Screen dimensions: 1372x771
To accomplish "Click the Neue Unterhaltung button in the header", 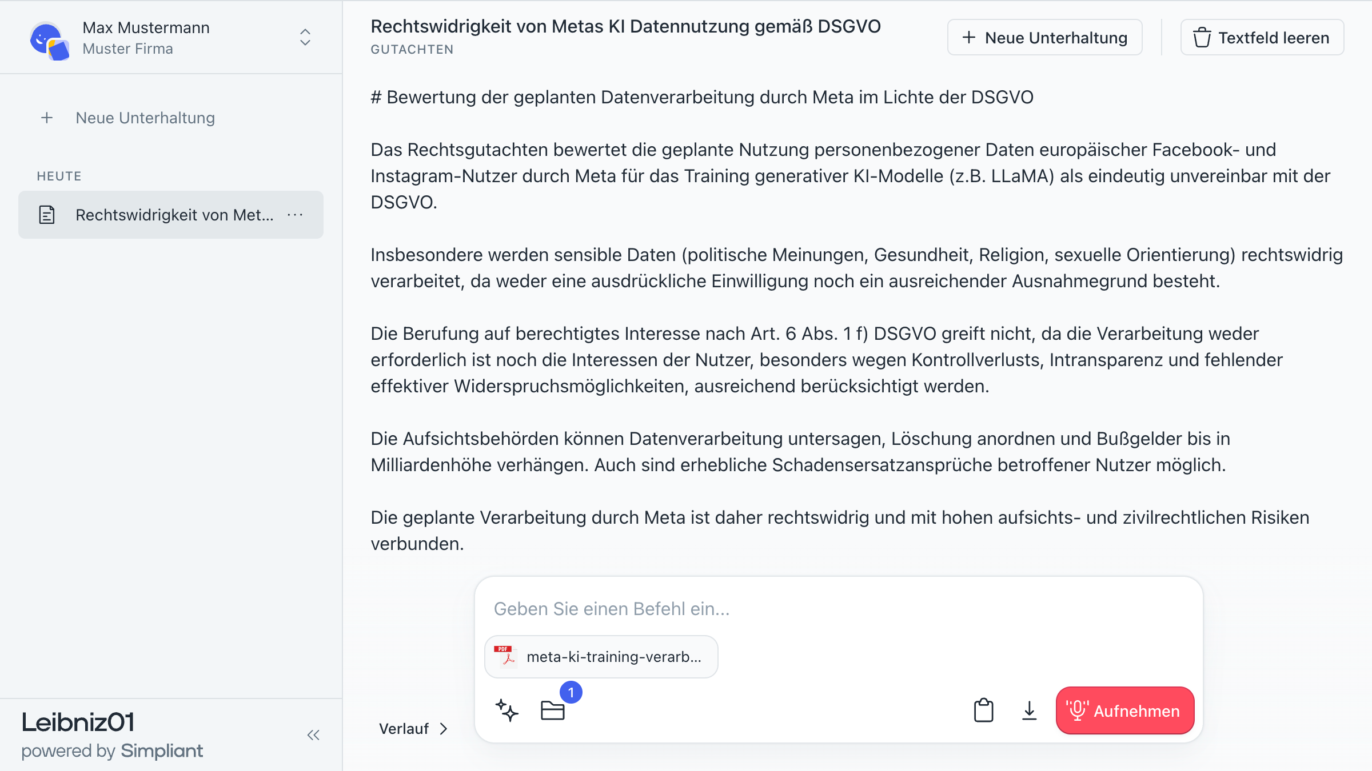I will pyautogui.click(x=1044, y=38).
